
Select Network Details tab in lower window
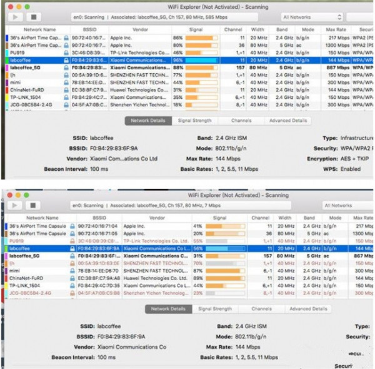168,309
